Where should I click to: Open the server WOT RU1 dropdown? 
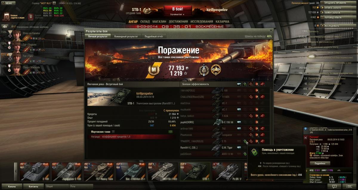point(54,3)
